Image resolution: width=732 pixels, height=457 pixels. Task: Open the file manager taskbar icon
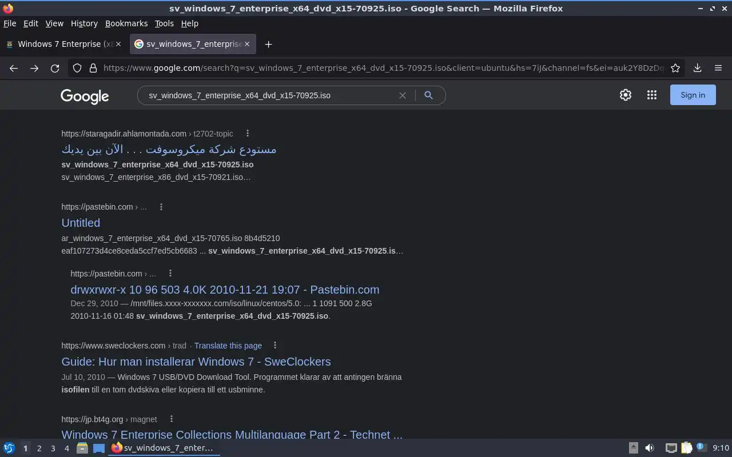[82, 448]
